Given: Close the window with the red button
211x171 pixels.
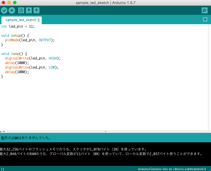Looking at the screenshot, I should tap(3, 3).
